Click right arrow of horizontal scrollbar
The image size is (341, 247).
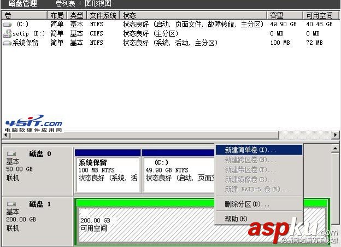pyautogui.click(x=335, y=135)
